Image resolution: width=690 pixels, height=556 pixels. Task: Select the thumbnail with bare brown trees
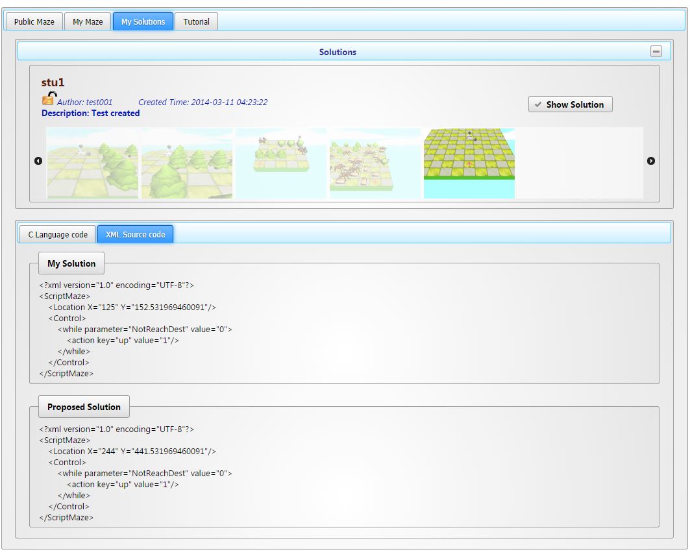pos(375,163)
